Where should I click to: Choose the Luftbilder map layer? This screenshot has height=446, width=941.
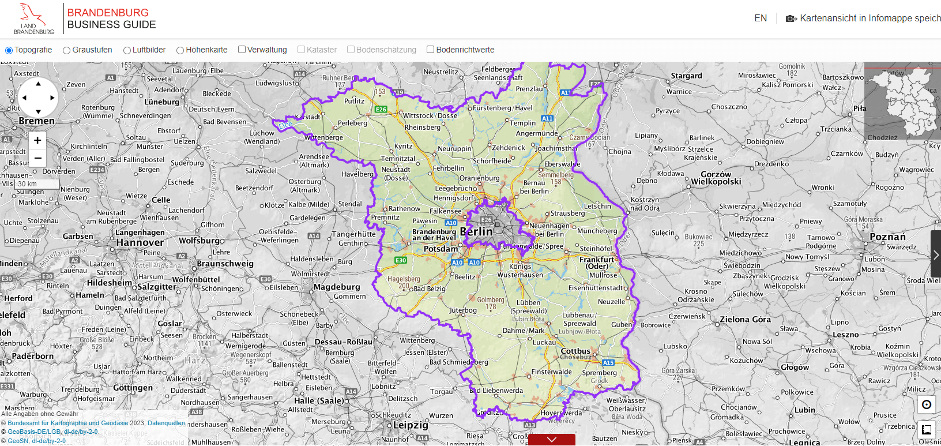click(x=127, y=50)
